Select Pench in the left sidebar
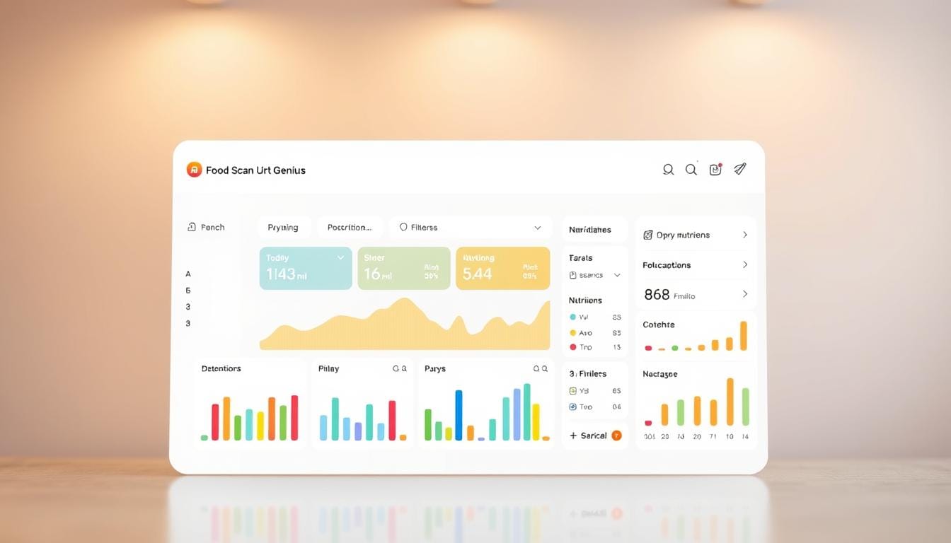The image size is (951, 543). tap(206, 227)
